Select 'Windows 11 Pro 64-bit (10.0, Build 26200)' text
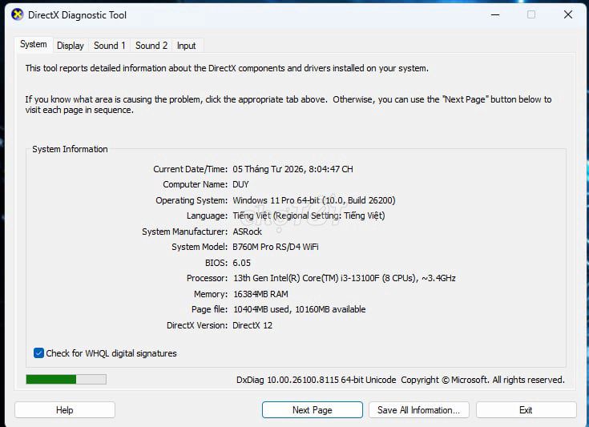Viewport: 589px width, 427px height. (314, 200)
